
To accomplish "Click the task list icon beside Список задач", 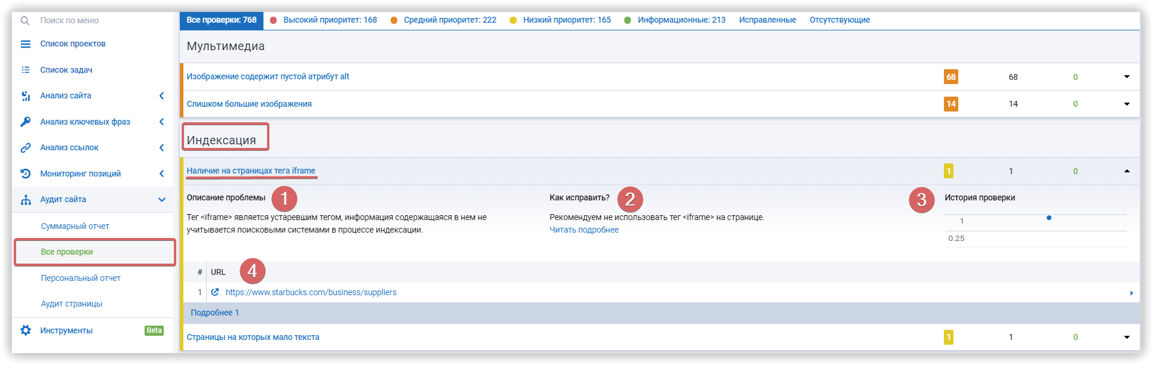I will tap(26, 70).
